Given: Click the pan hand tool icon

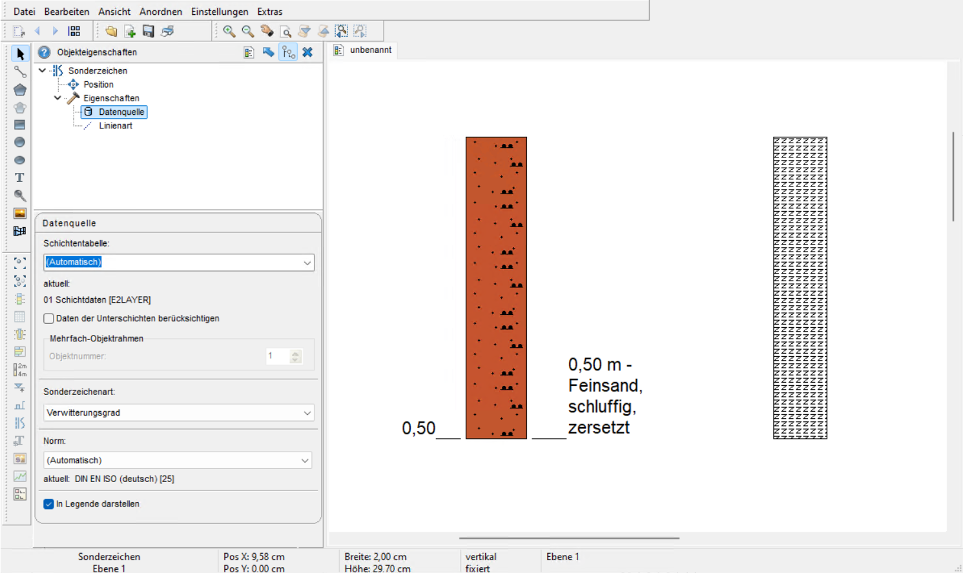Looking at the screenshot, I should (267, 31).
